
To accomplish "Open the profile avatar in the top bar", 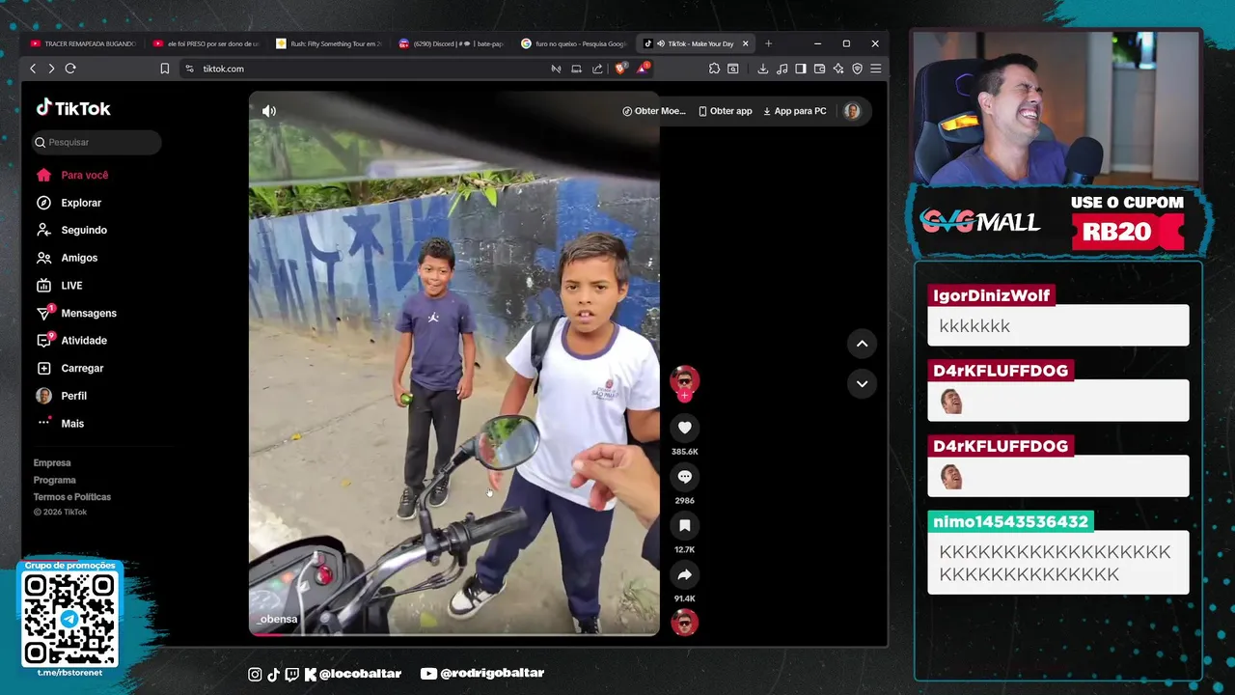I will (852, 111).
